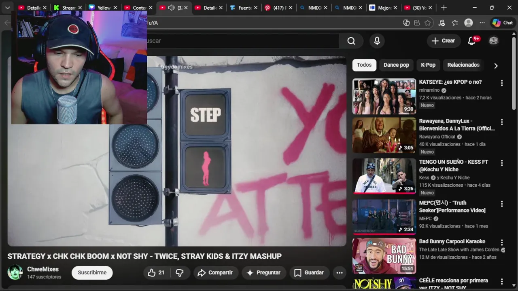Open the MEPC Truth Seeker thumbnail

point(384,217)
